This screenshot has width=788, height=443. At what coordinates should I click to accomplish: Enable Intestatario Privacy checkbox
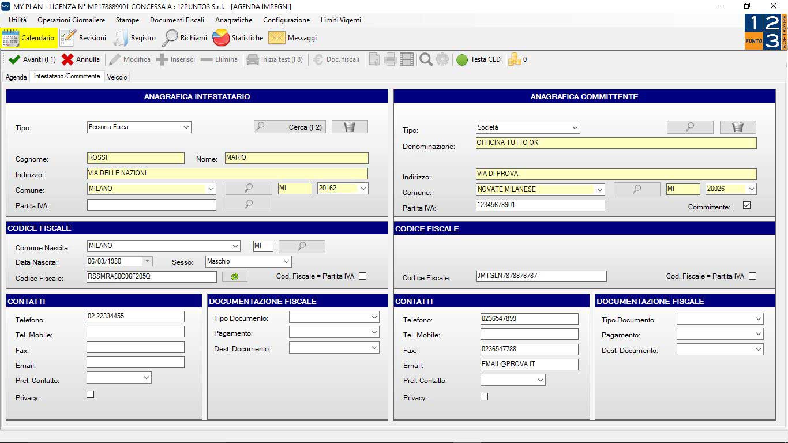90,395
